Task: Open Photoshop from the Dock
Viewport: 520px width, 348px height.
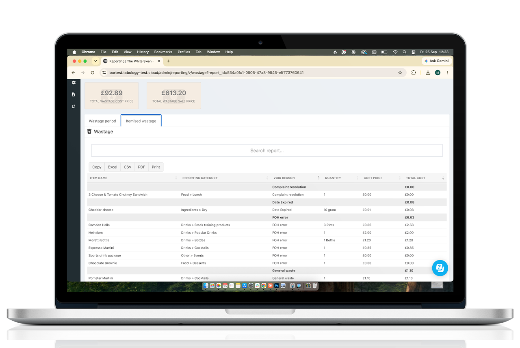Action: [277, 286]
